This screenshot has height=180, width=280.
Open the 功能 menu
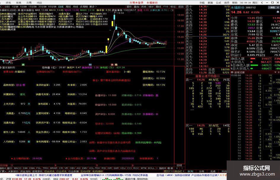click(202, 2)
